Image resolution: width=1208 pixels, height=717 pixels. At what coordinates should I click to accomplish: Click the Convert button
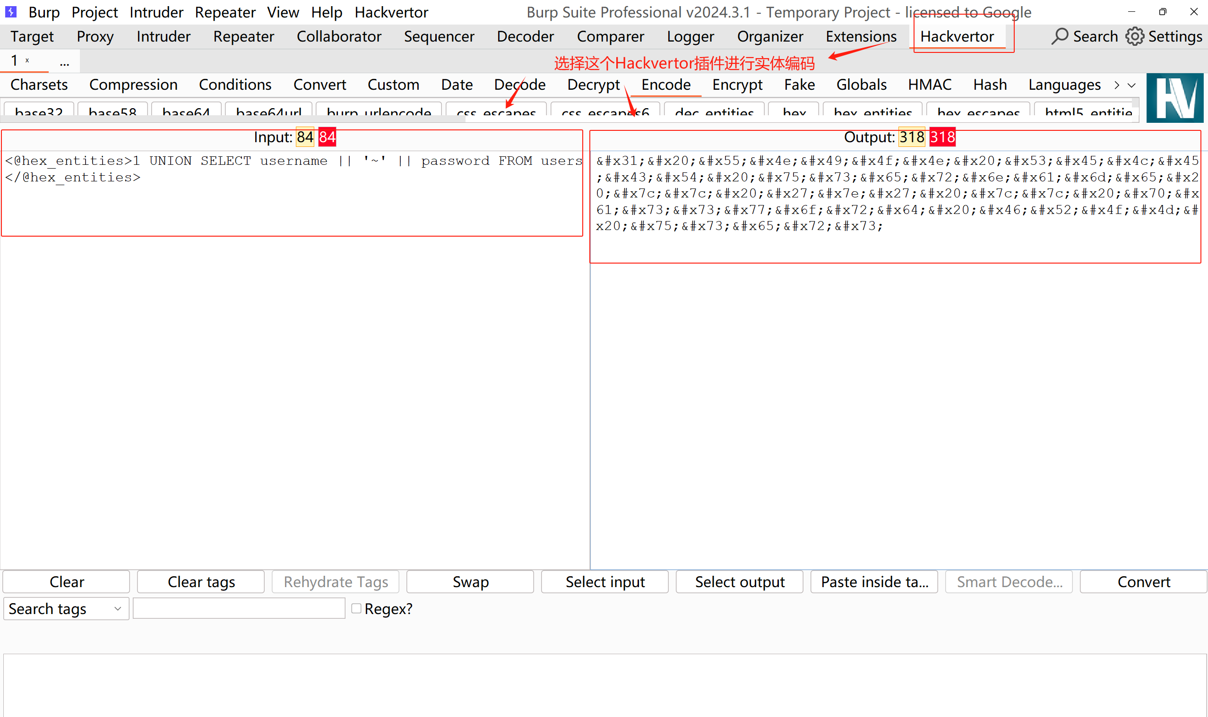[1143, 582]
